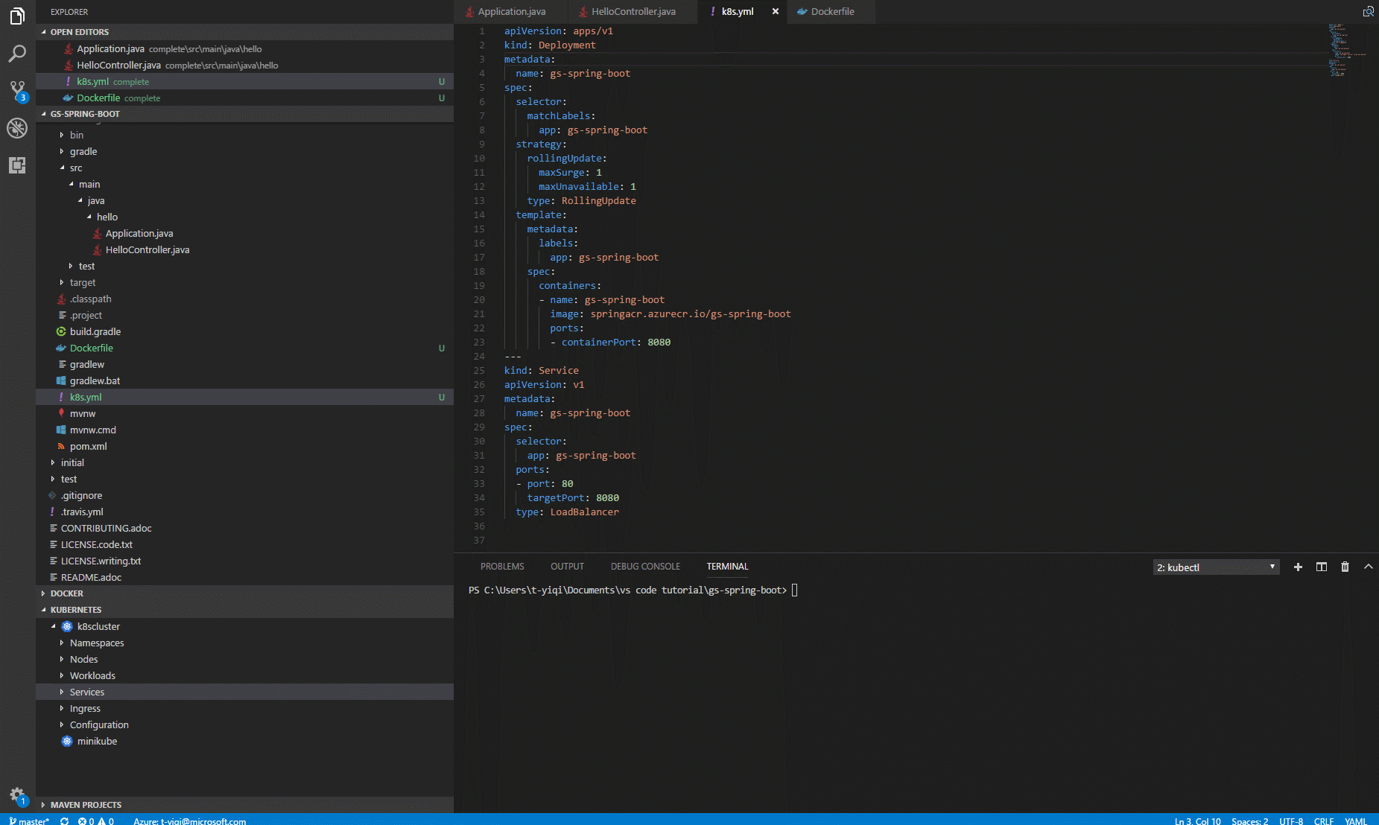Open the Extensions view icon
1379x825 pixels.
(17, 165)
